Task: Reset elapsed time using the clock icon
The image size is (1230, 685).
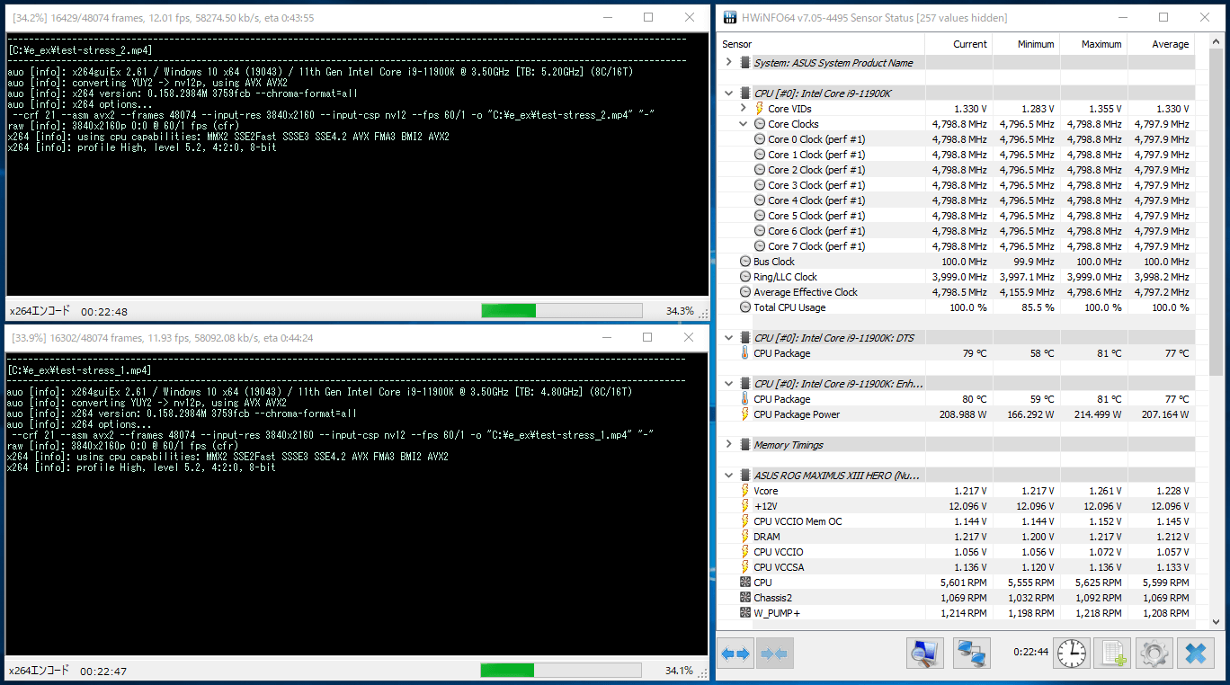Action: coord(1071,654)
